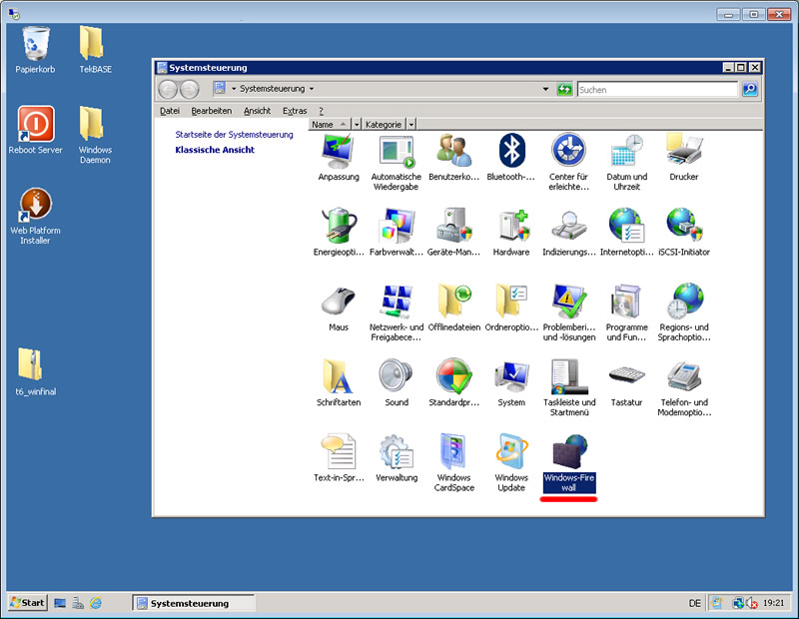Open Datum und Uhrzeit

[x=626, y=163]
